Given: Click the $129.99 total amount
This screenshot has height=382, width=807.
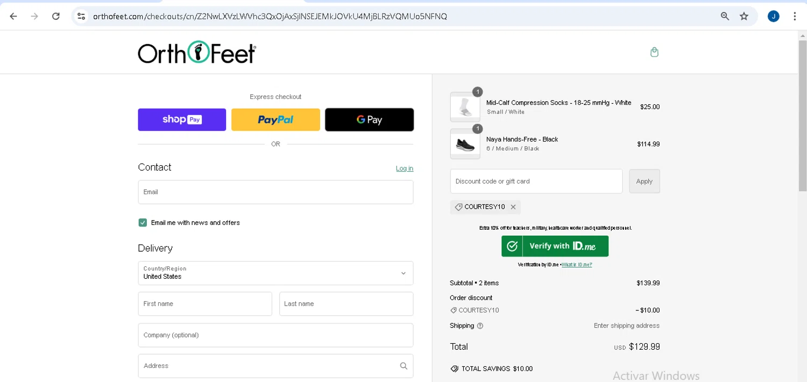Looking at the screenshot, I should pos(645,346).
